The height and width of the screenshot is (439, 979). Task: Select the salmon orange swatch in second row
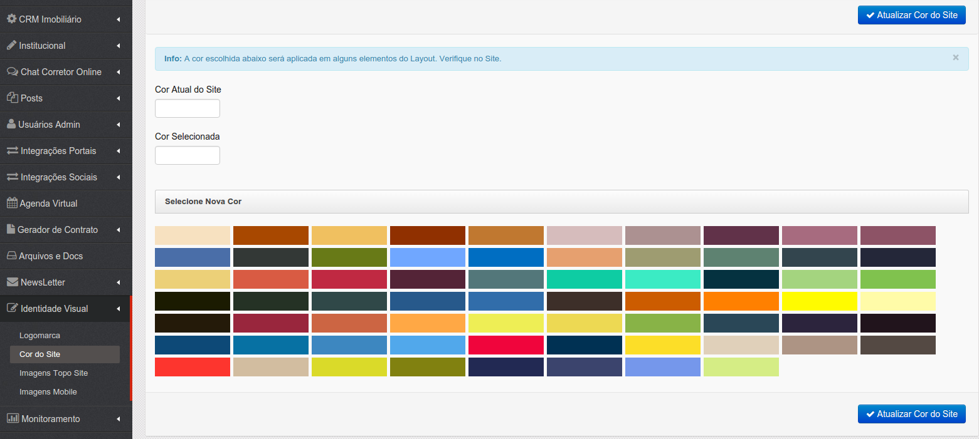tap(585, 257)
